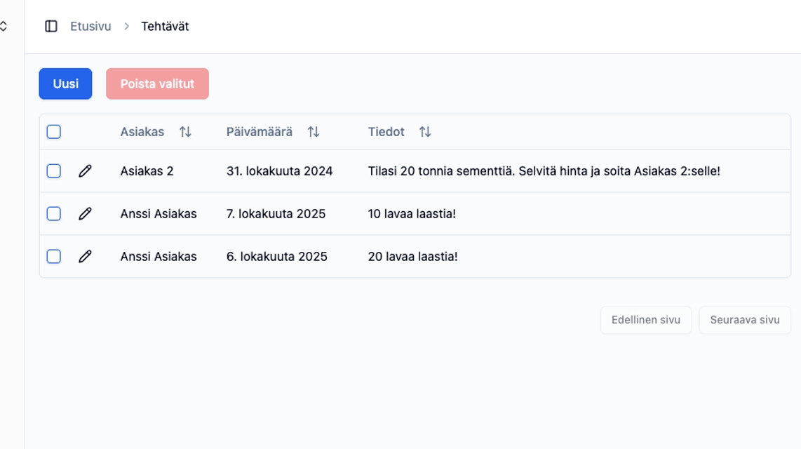The height and width of the screenshot is (449, 801).
Task: Click the breadcrumb chevron separator
Action: (126, 26)
